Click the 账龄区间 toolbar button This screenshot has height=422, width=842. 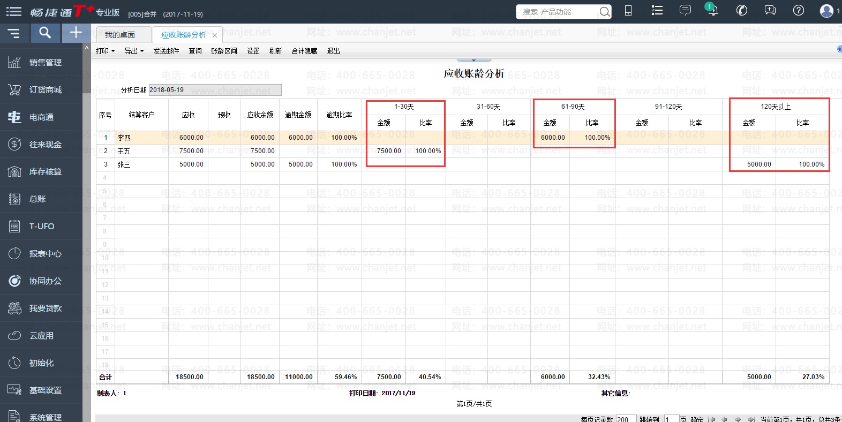pos(224,51)
